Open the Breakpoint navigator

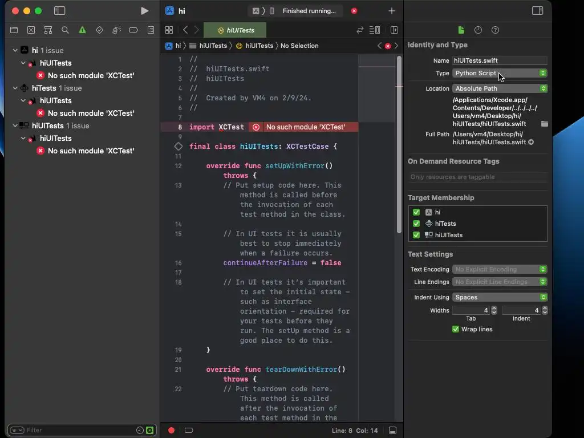133,30
